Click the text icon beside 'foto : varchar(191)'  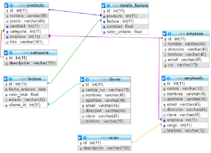[7, 42]
